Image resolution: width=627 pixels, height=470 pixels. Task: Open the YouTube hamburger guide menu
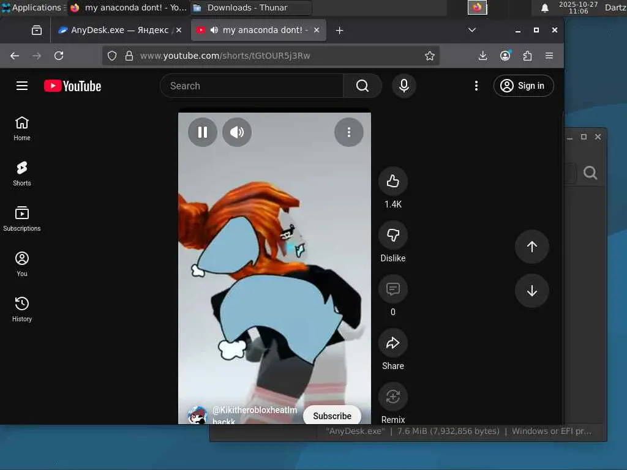(22, 86)
